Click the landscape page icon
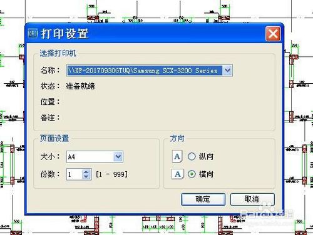Image resolution: width=313 pixels, height=235 pixels. [178, 174]
